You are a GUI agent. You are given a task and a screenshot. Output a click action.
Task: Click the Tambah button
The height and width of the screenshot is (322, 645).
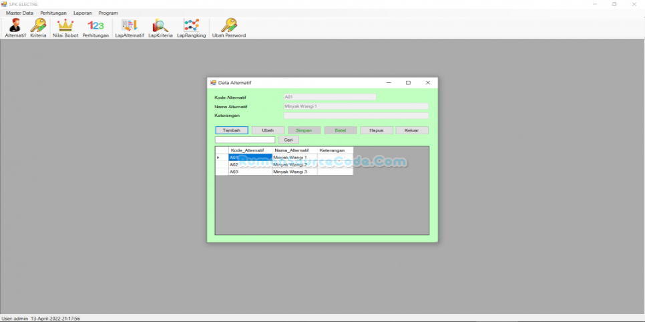(x=232, y=130)
